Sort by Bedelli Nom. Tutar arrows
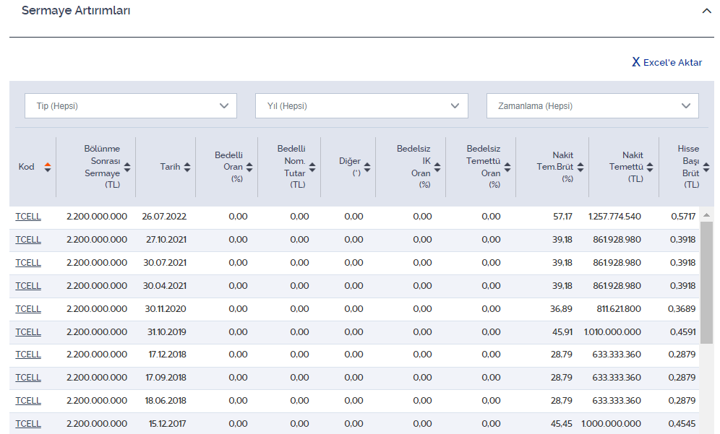The height and width of the screenshot is (434, 720). coord(312,167)
